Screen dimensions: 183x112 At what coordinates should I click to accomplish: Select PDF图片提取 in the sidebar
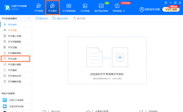16,64
